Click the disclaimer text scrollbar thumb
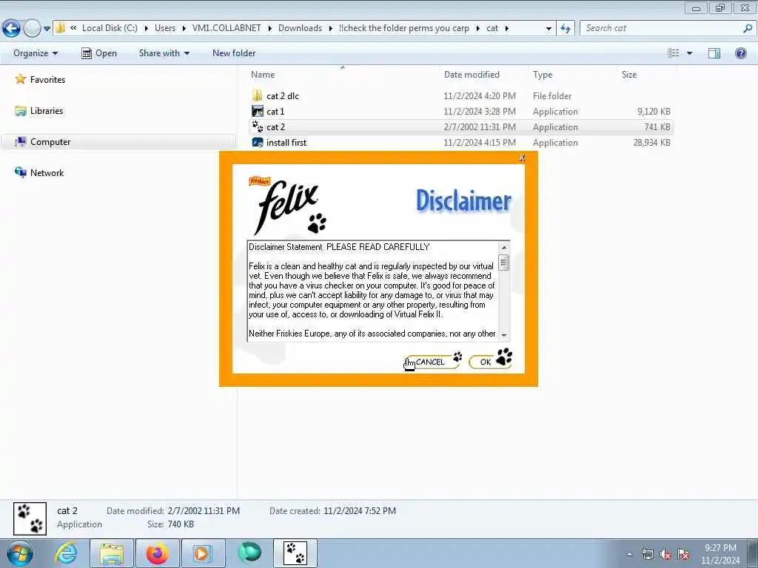 pos(503,263)
